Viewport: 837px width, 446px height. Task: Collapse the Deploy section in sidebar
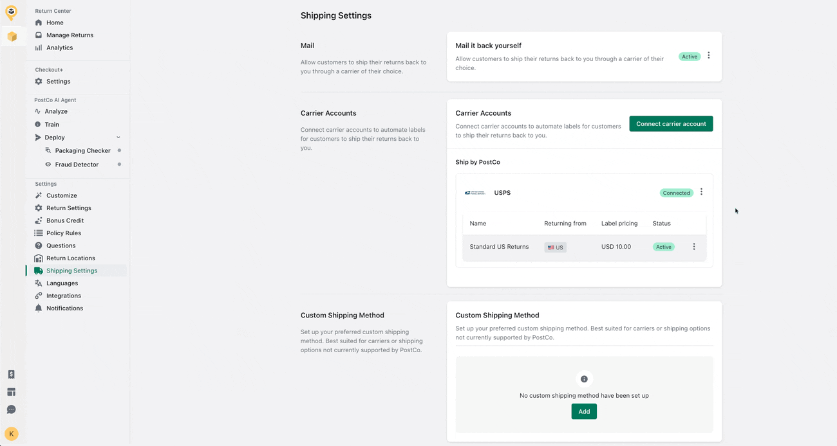pyautogui.click(x=118, y=138)
